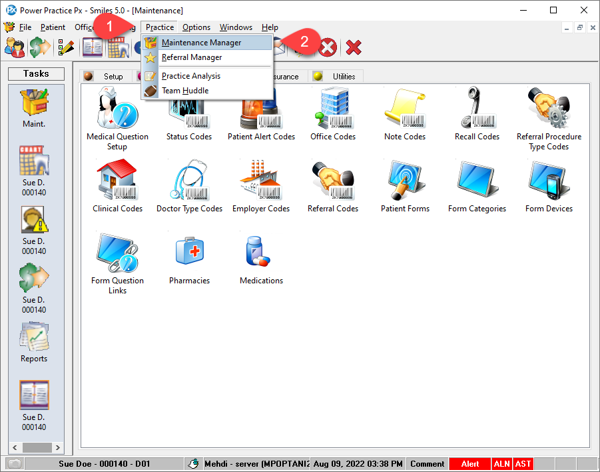Click the red Alert status button
Viewport: 600px width, 472px height.
click(x=469, y=464)
